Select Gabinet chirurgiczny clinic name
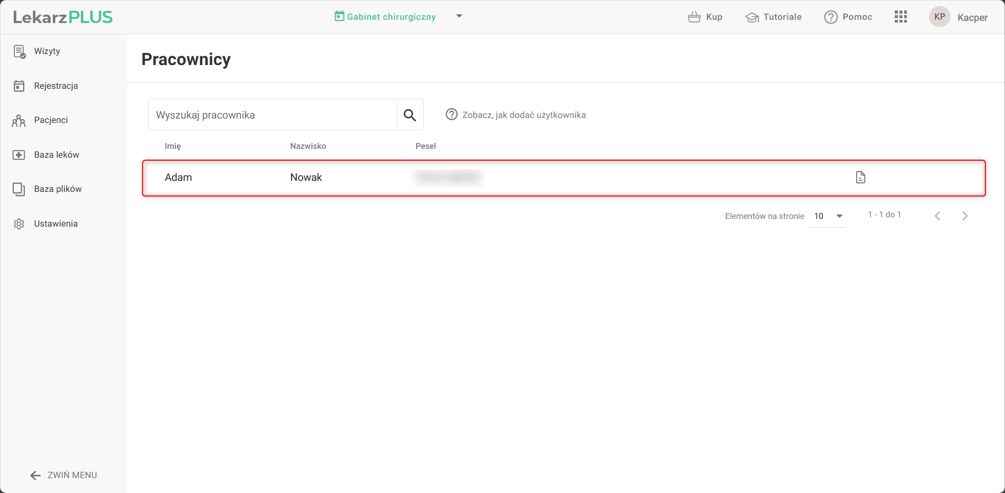The height and width of the screenshot is (493, 1005). click(391, 17)
